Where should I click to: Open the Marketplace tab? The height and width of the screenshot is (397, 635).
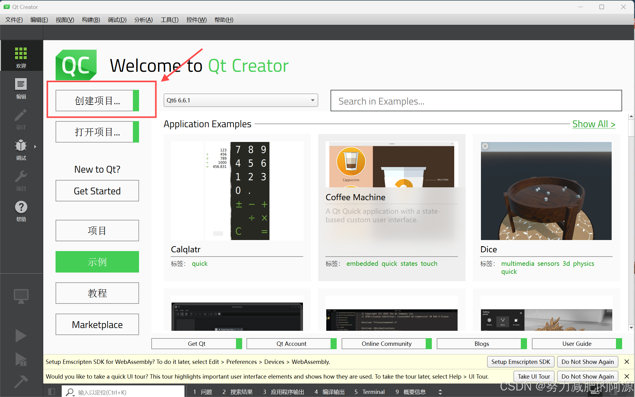97,324
